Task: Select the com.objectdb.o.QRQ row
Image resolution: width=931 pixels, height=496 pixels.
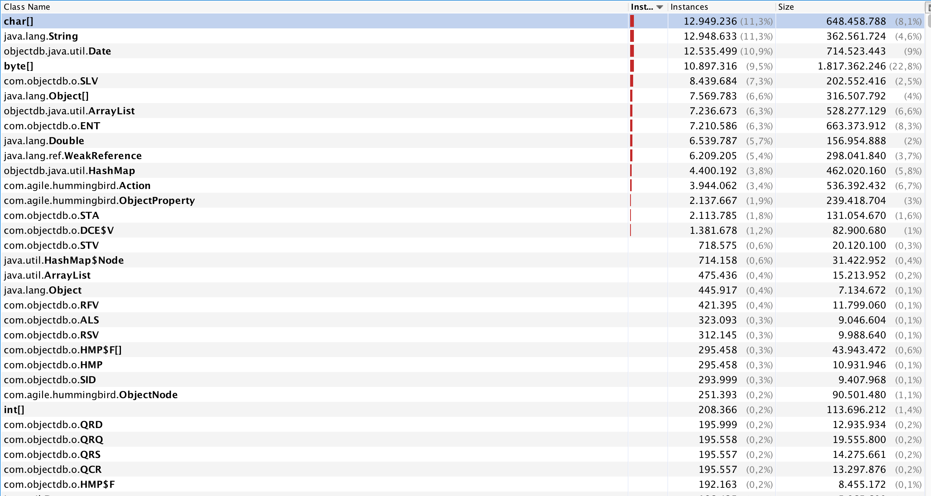Action: [463, 440]
